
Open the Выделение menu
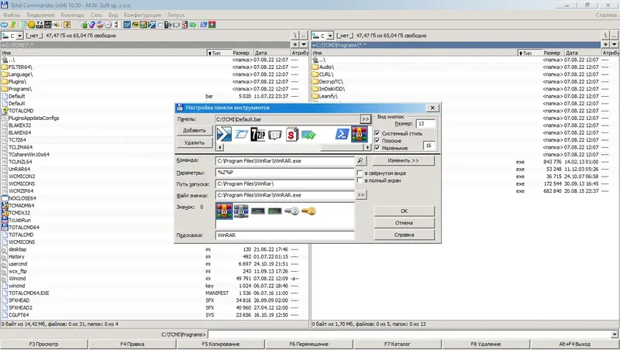(41, 15)
